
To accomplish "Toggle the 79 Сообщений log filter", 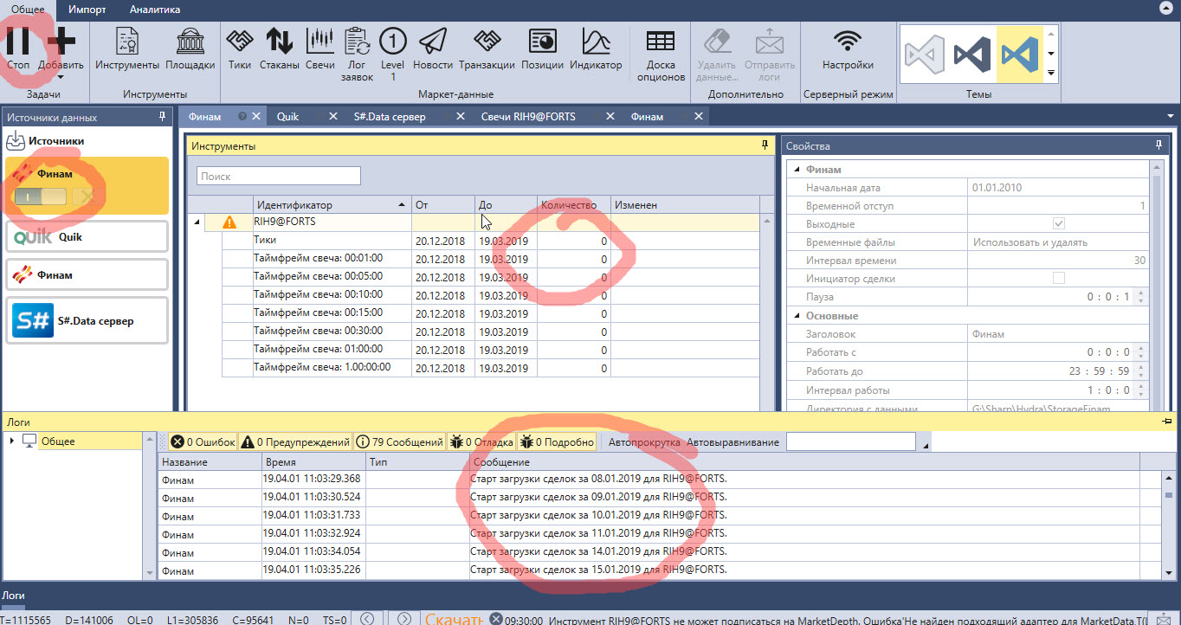I will [400, 442].
